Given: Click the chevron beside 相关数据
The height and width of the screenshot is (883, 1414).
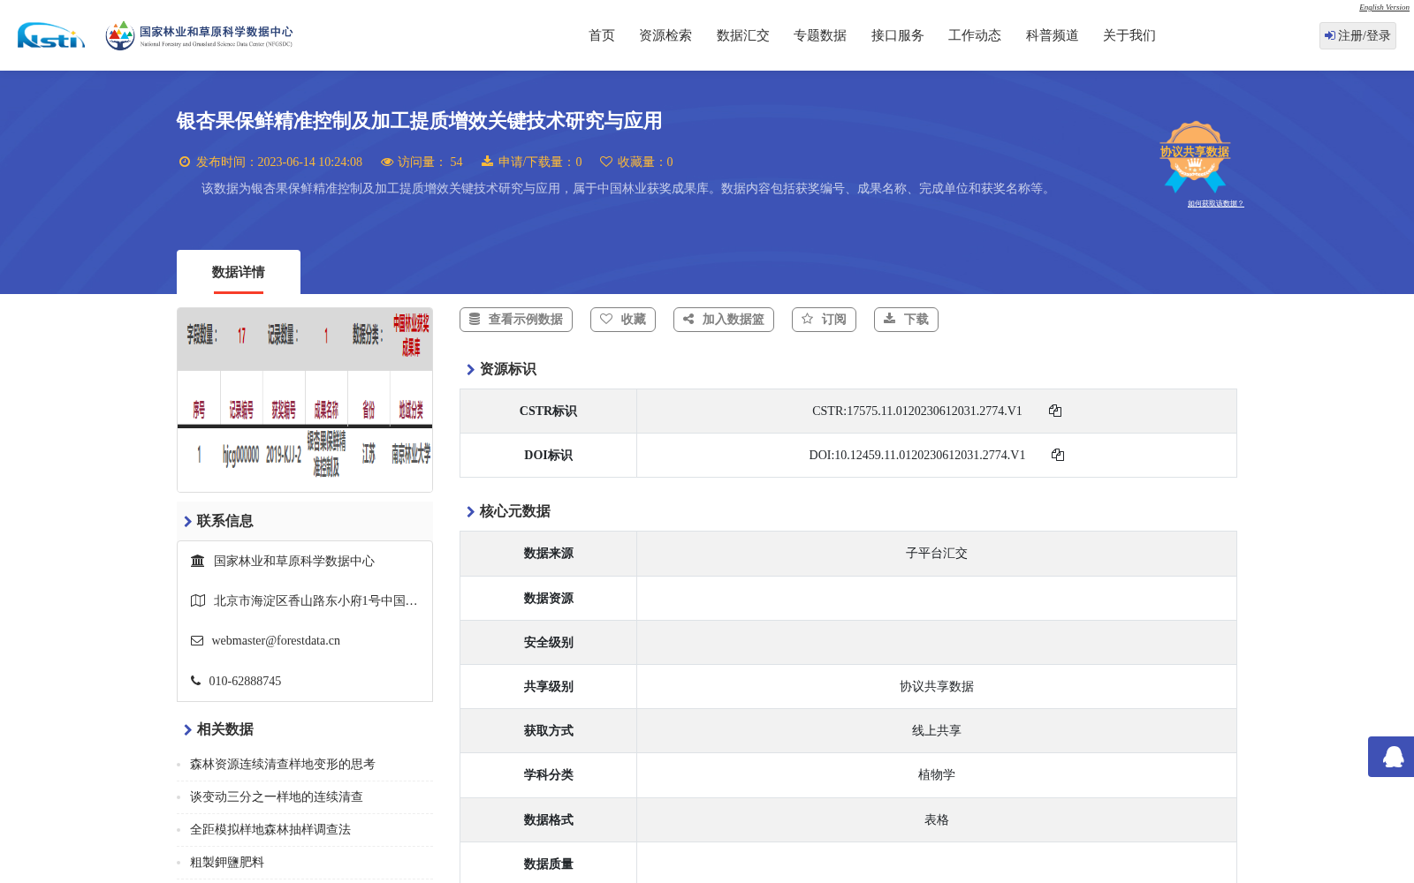Looking at the screenshot, I should pos(187,730).
